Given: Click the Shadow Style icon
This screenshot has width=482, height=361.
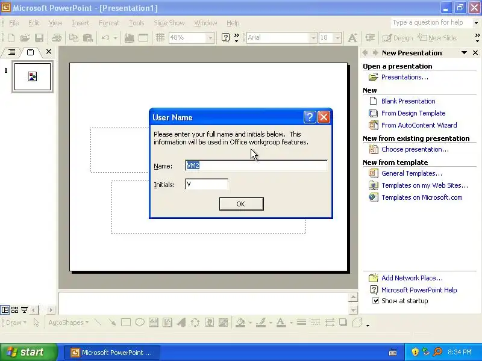Looking at the screenshot, I should 343,322.
